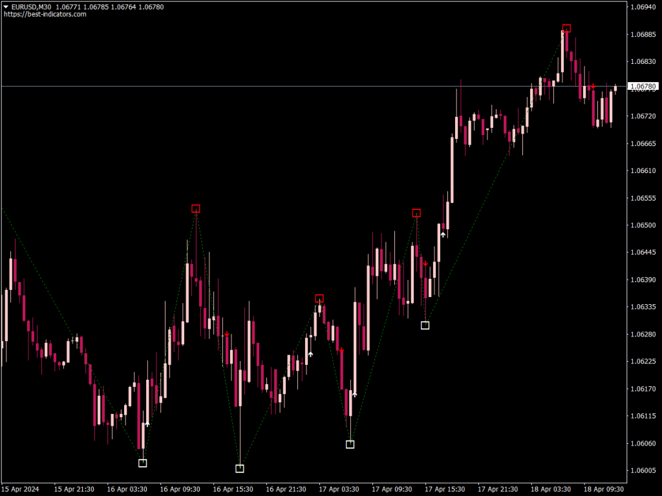The height and width of the screenshot is (496, 662).
Task: Click the EURUSD,M30 symbol title
Action: point(31,6)
